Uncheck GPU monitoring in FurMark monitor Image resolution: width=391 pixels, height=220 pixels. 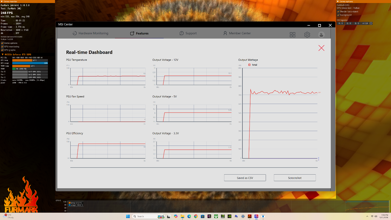coord(2,47)
